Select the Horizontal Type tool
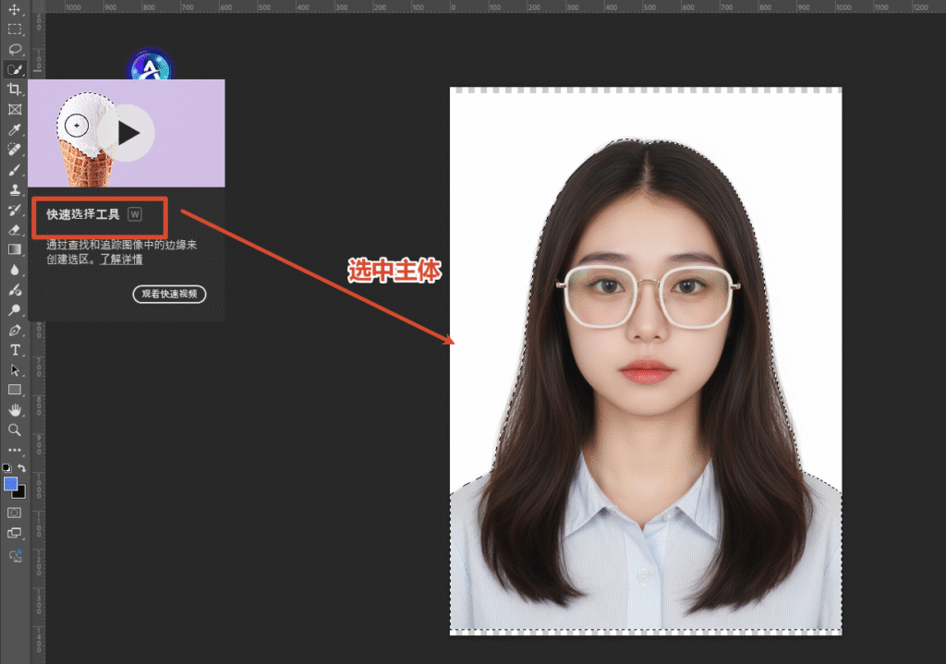 15,350
